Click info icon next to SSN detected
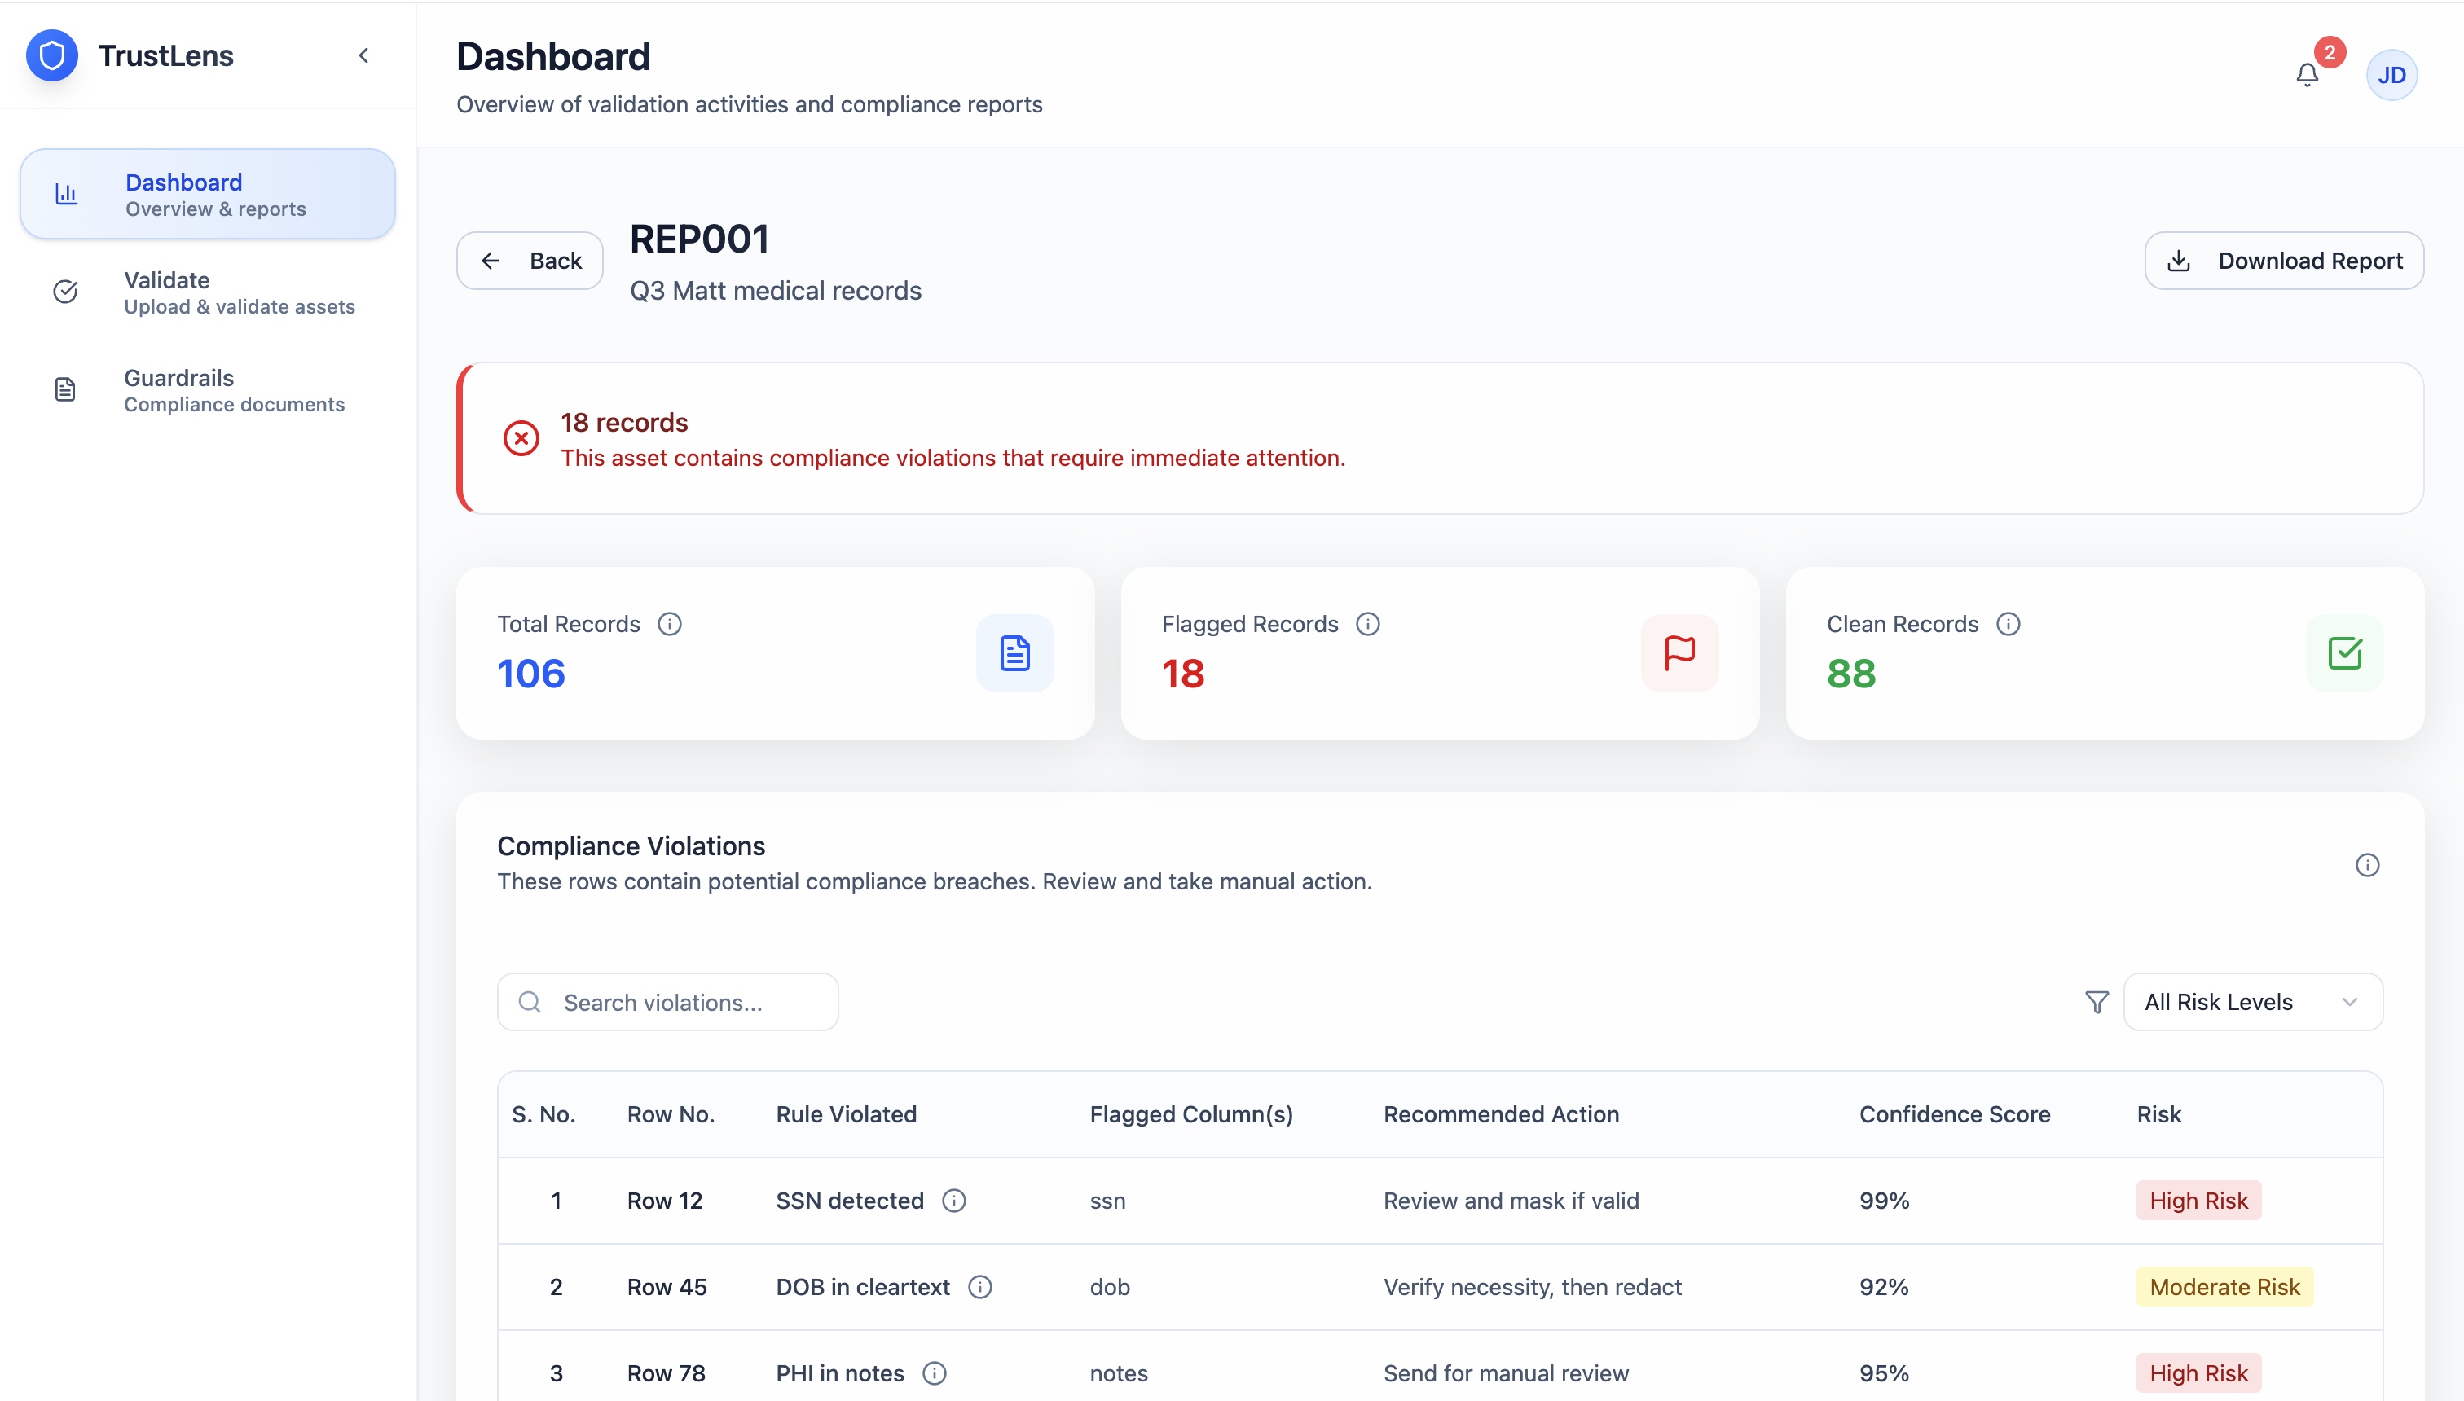This screenshot has height=1401, width=2464. point(953,1200)
